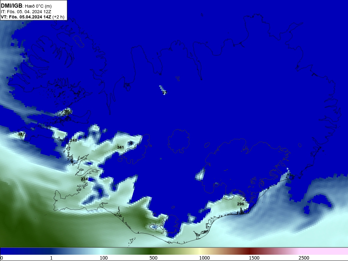Click the IT: Fös. 05. 04. 2024 12Z line
This screenshot has height=261, width=348.
(x=26, y=11)
